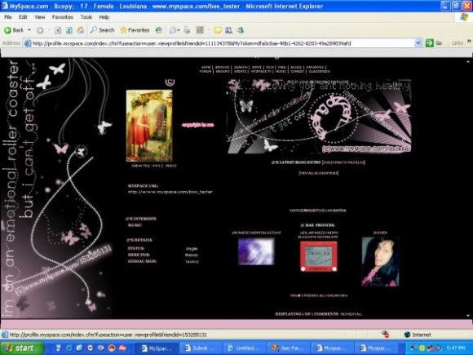Open the Favorites menu
The width and height of the screenshot is (473, 355).
(63, 17)
